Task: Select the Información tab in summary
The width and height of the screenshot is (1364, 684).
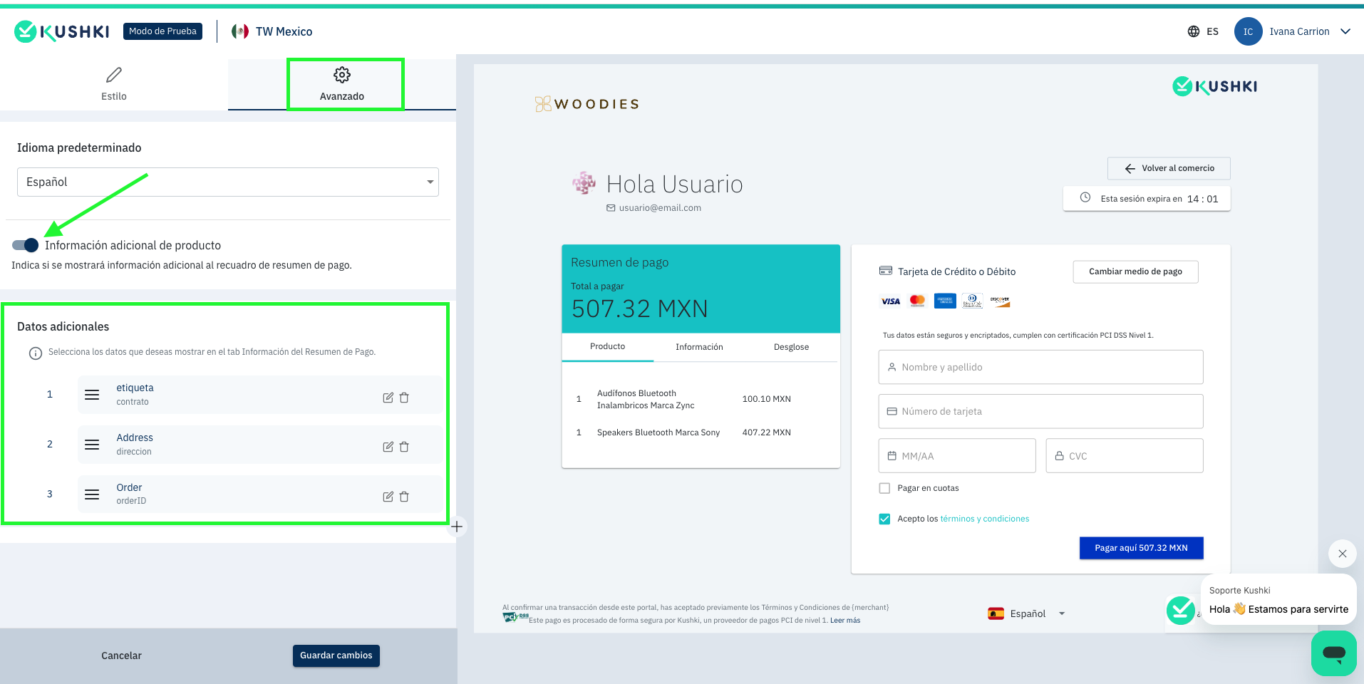Action: tap(699, 347)
